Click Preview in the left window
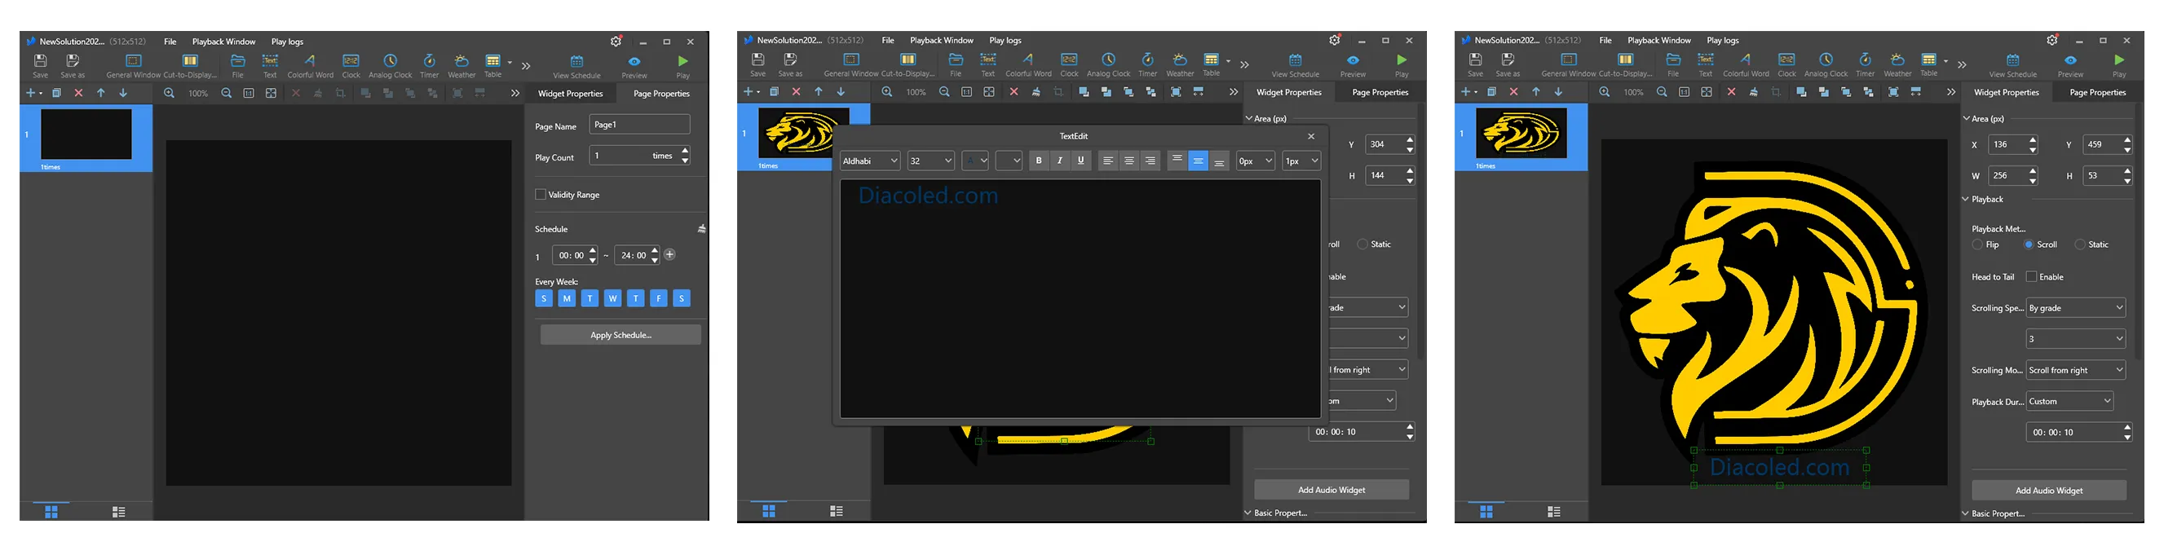The height and width of the screenshot is (555, 2164). 634,66
